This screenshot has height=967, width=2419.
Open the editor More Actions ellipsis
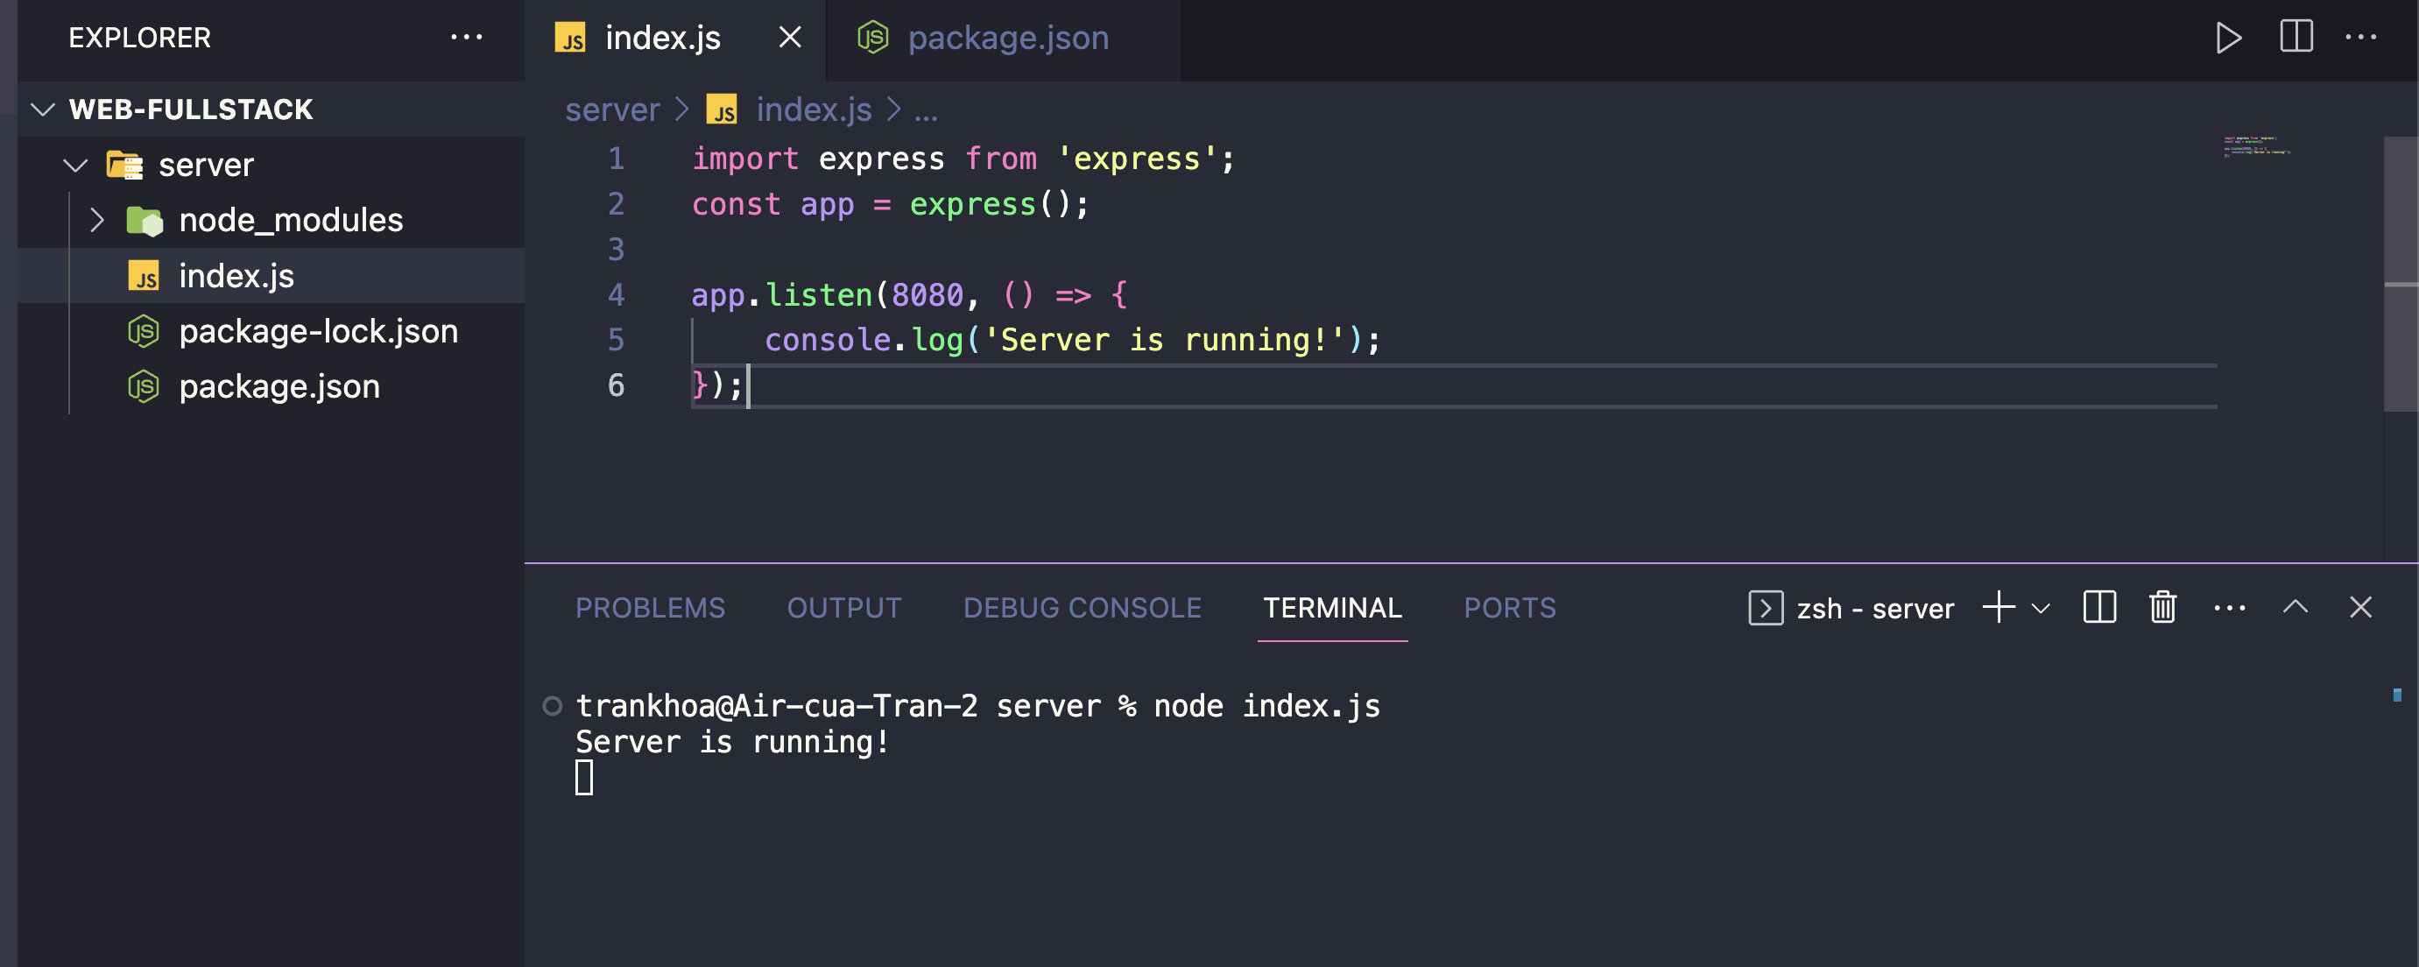pos(2359,39)
